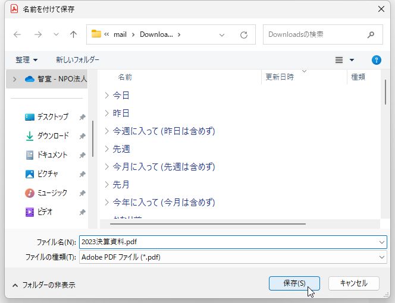Open the view options dropdown arrow
Viewport: 395px width, 303px height.
click(352, 60)
